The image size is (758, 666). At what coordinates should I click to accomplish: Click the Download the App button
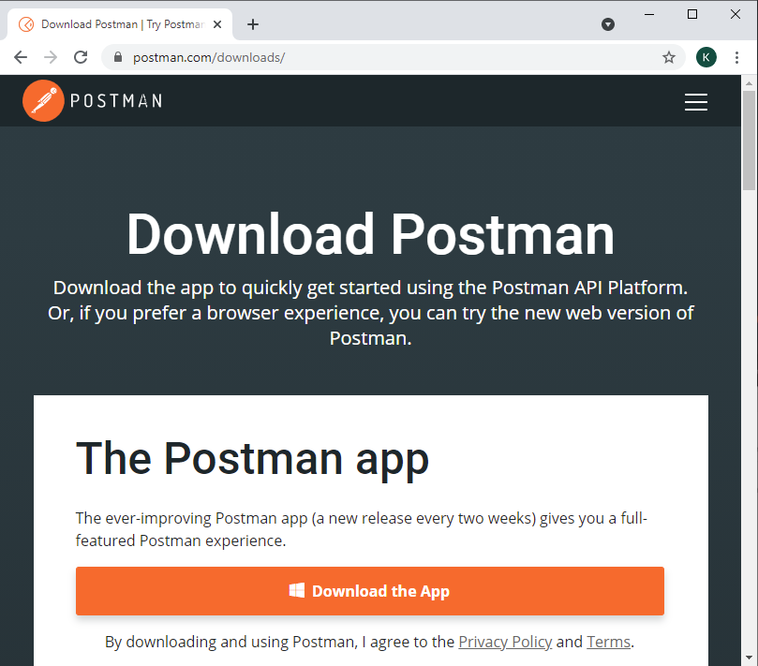[x=369, y=591]
